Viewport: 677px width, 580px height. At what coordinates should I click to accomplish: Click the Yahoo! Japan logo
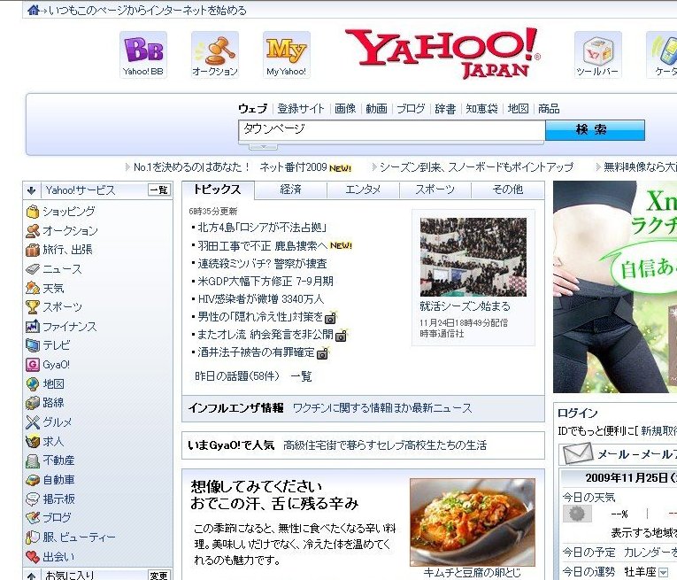click(443, 53)
